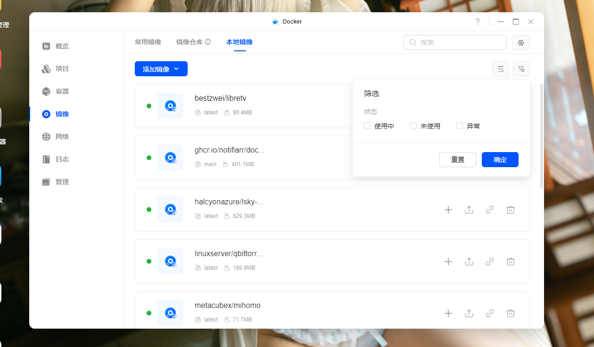Open the help question mark icon
The image size is (594, 347).
(478, 22)
